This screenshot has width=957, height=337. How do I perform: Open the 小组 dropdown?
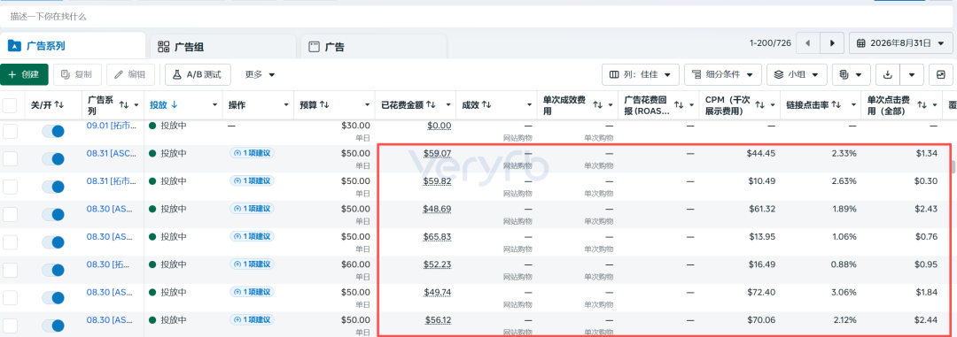tap(797, 74)
